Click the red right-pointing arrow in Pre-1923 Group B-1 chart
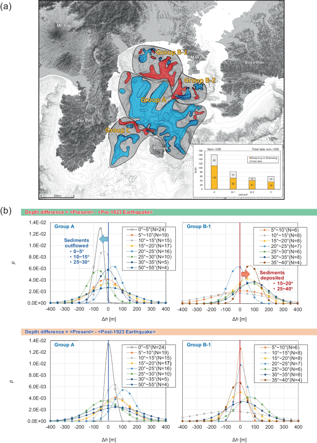Screen dimensions: 317x443 (245, 274)
